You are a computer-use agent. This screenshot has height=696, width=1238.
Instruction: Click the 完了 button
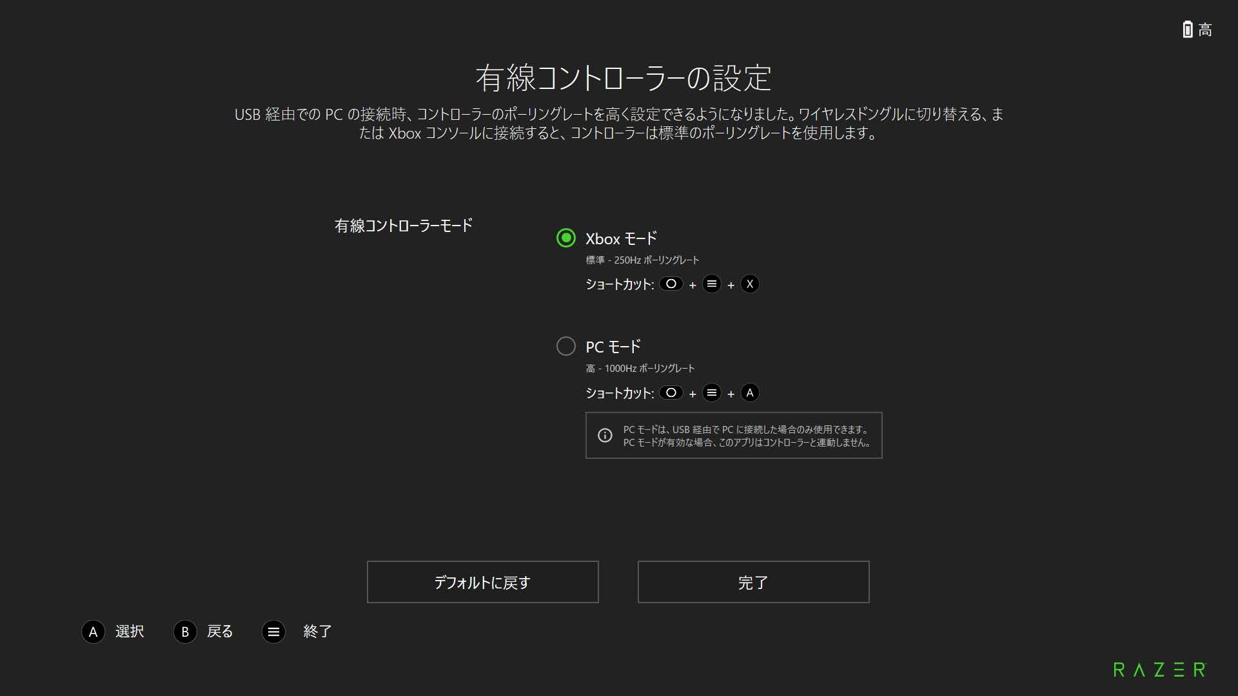[x=753, y=582]
